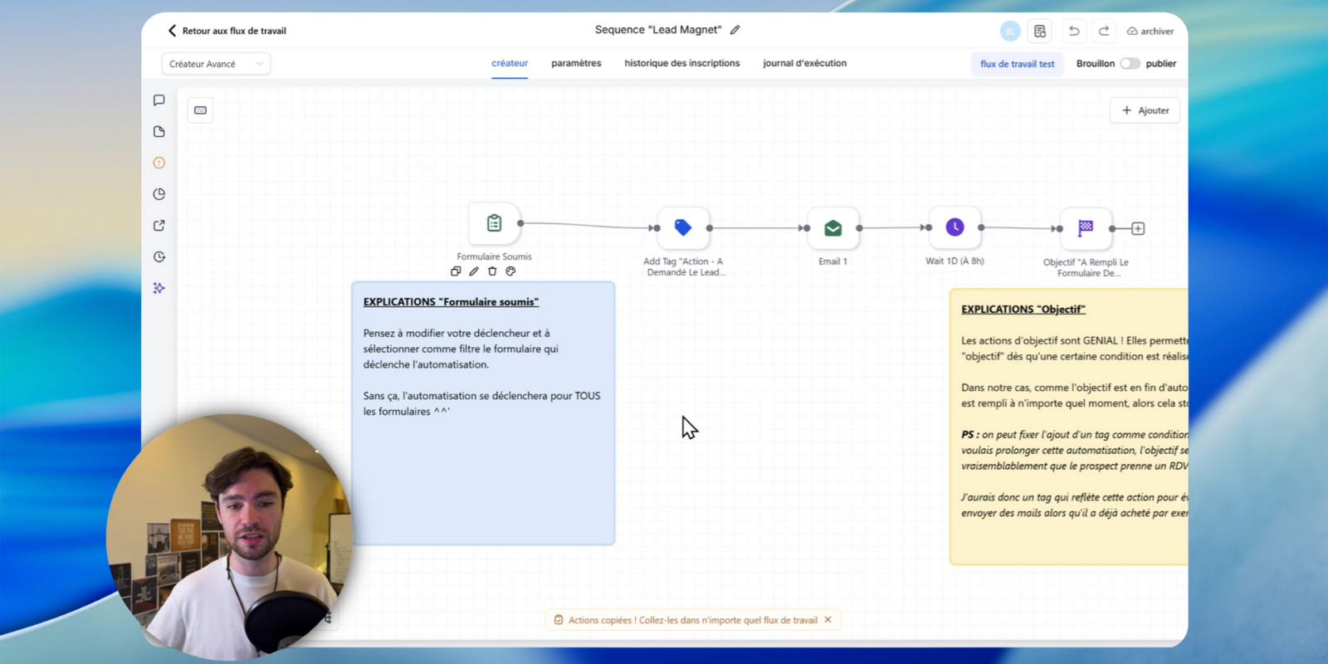Click the 'Email 1' node label
This screenshot has width=1328, height=664.
832,261
